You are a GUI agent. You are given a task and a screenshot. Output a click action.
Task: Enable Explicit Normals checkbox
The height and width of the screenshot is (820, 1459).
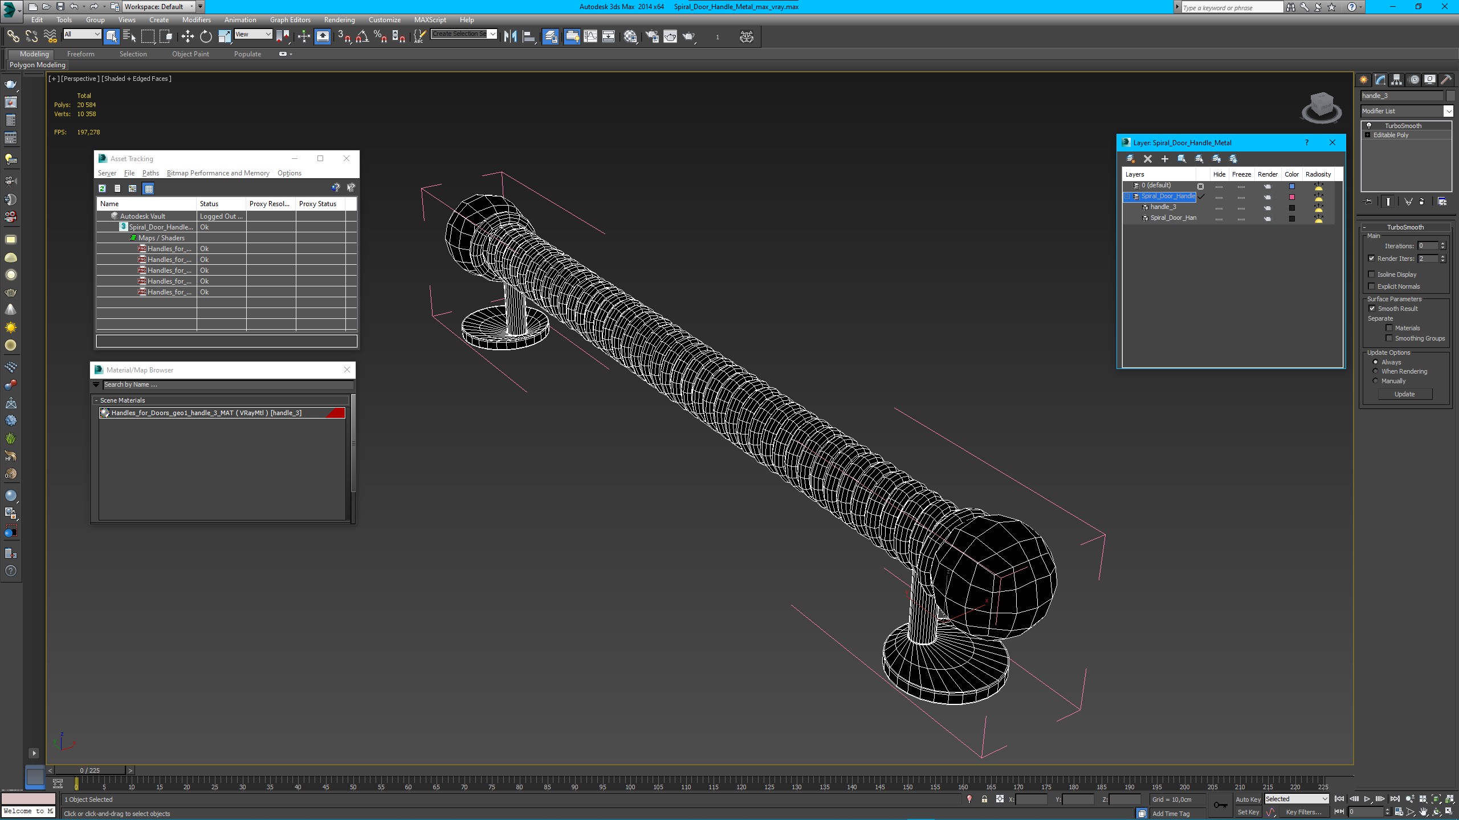(x=1372, y=286)
